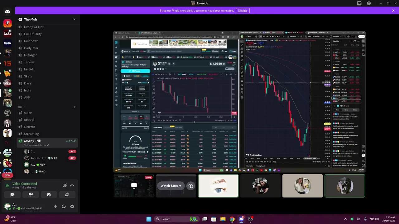Open Windows Start menu
Viewport: 399px width, 224px height.
point(149,219)
